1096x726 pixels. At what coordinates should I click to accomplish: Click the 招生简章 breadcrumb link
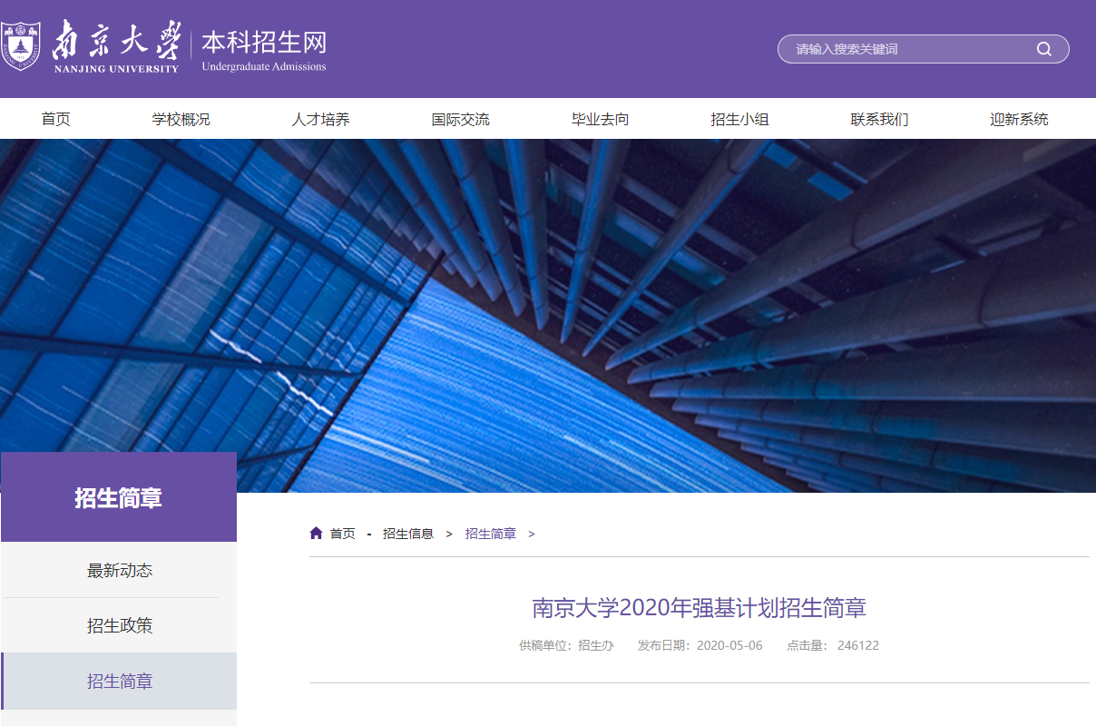(x=491, y=534)
